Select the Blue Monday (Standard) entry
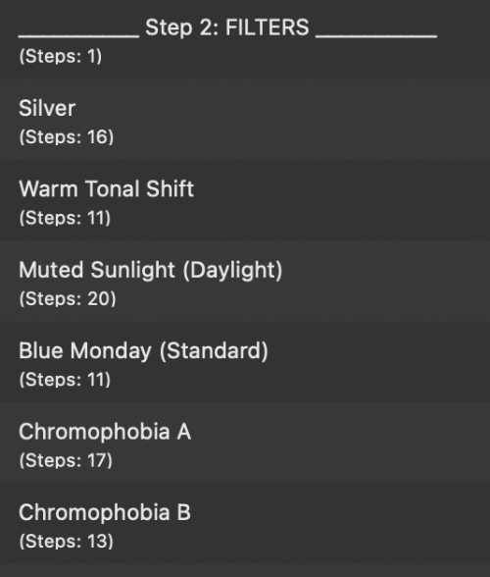The height and width of the screenshot is (577, 490). (x=245, y=362)
